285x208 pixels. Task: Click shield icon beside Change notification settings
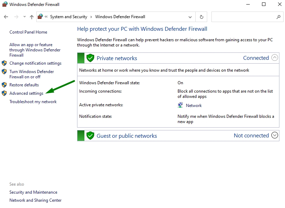[4, 63]
